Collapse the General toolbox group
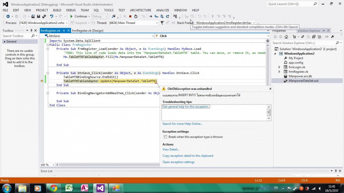 pos(4,42)
